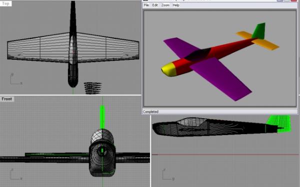Select the airfoil sections stack in Top view

point(93,88)
